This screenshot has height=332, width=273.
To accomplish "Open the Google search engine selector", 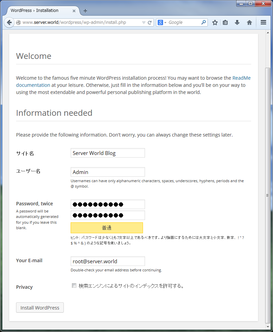I will [x=162, y=22].
